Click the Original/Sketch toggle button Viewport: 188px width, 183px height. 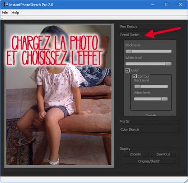pyautogui.click(x=149, y=161)
